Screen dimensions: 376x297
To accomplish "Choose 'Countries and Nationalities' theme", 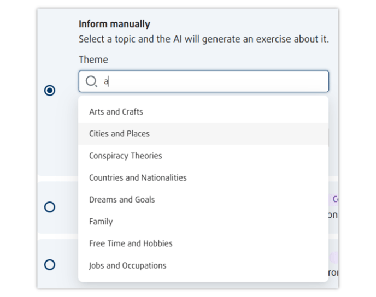I will tap(138, 177).
